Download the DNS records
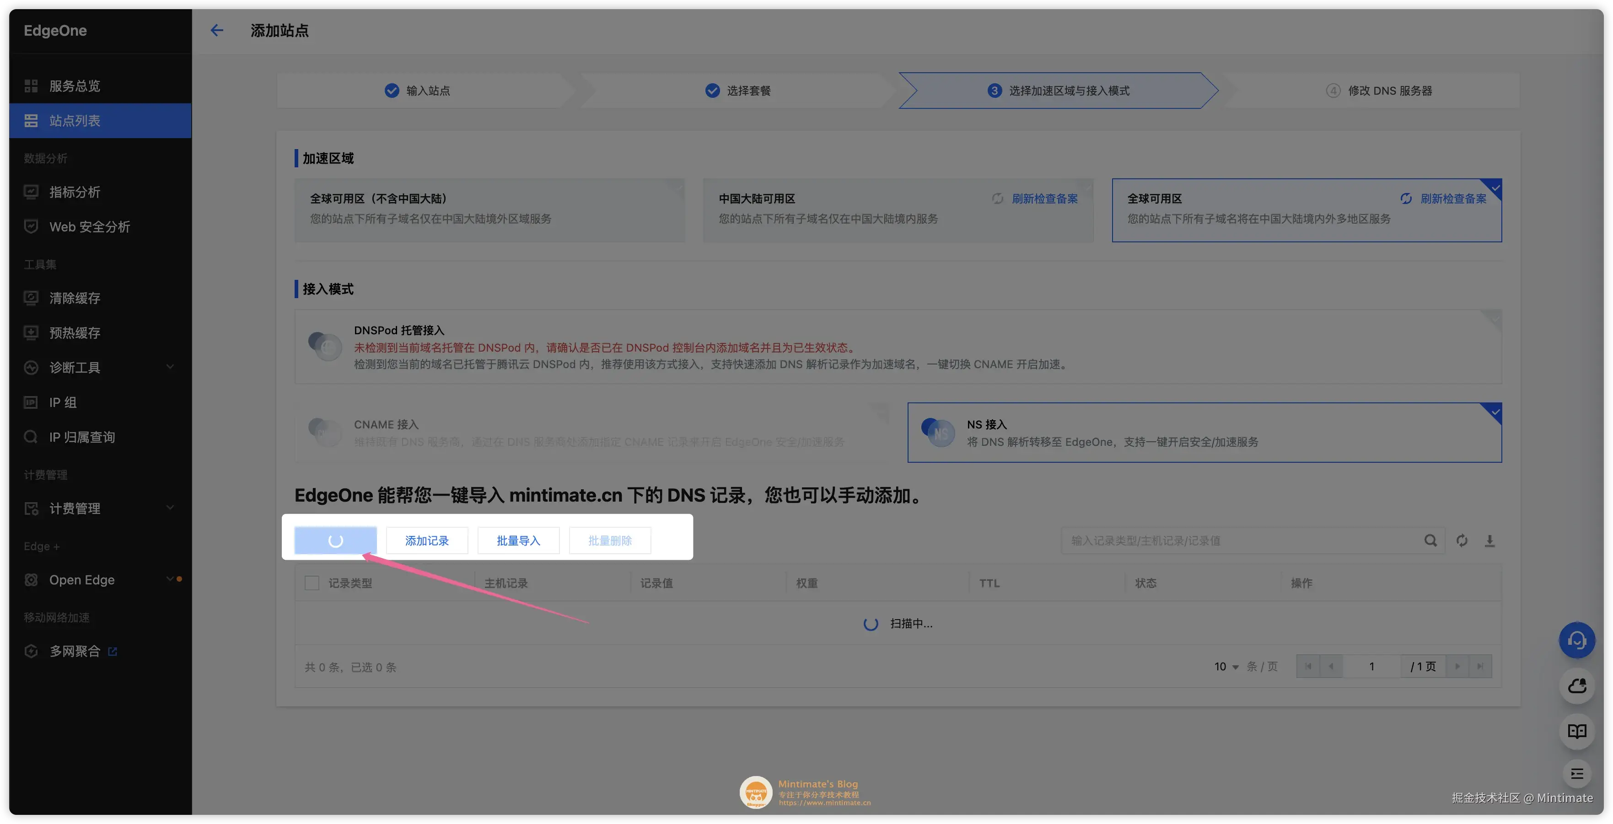 tap(1491, 540)
